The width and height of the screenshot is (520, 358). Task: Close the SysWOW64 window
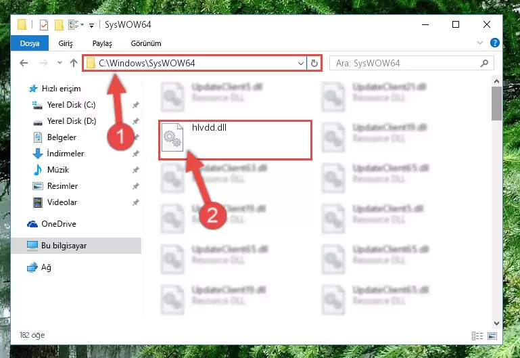coord(486,24)
